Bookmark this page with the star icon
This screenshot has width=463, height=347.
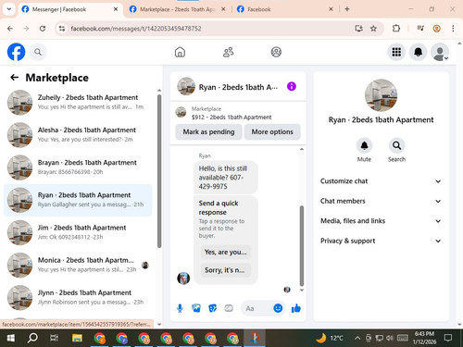373,29
